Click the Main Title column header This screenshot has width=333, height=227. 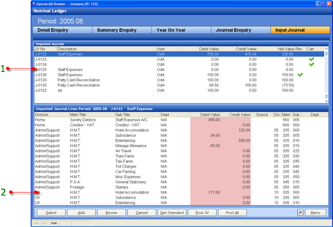pyautogui.click(x=92, y=115)
